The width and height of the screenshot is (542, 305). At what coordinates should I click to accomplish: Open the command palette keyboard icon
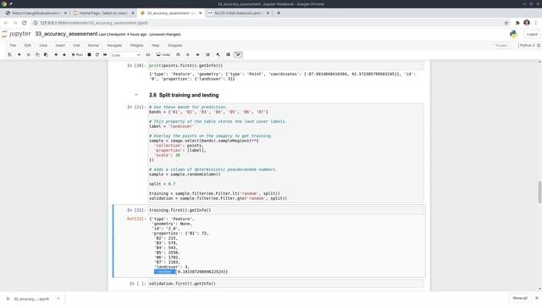coord(148,54)
